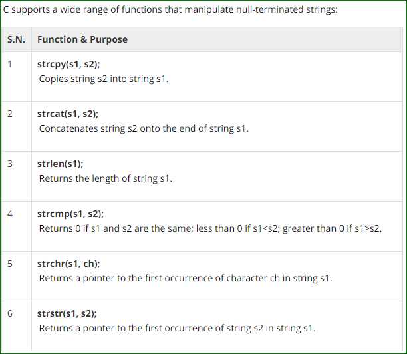Click serial number 2 in the table
The image size is (407, 354).
click(x=10, y=114)
